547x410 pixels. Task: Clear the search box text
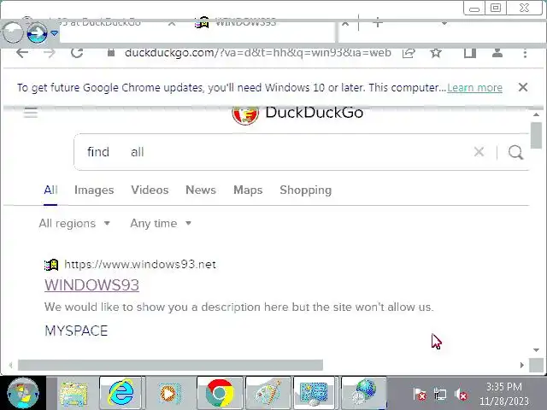click(479, 152)
